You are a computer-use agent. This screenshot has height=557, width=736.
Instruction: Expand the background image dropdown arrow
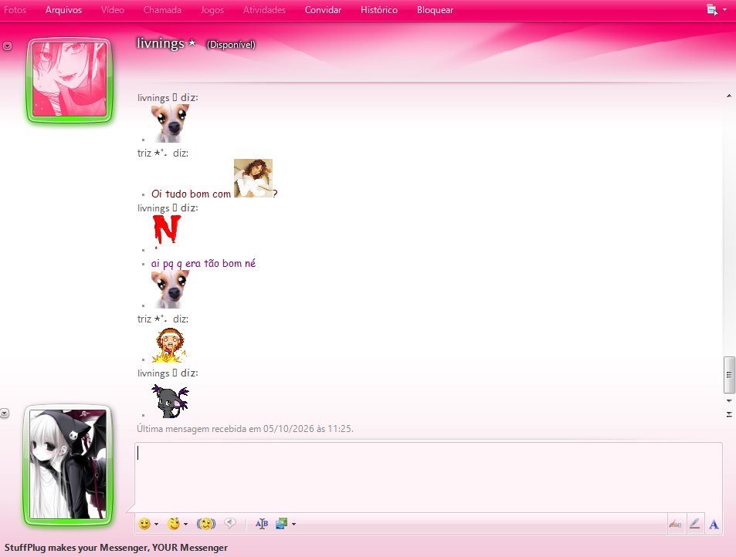point(293,524)
